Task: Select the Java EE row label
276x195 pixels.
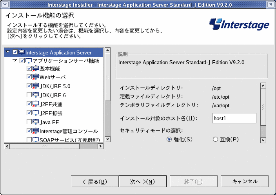Action: tap(49, 122)
